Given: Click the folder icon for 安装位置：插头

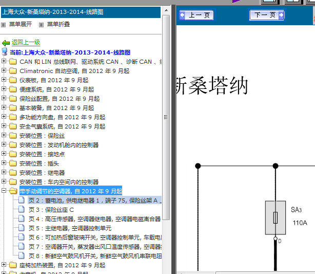Looking at the screenshot, I should [13, 163].
